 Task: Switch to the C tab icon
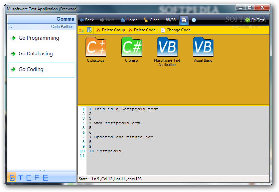29,177
